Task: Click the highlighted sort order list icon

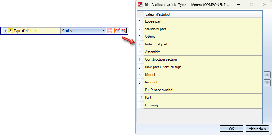Action: tap(117, 30)
